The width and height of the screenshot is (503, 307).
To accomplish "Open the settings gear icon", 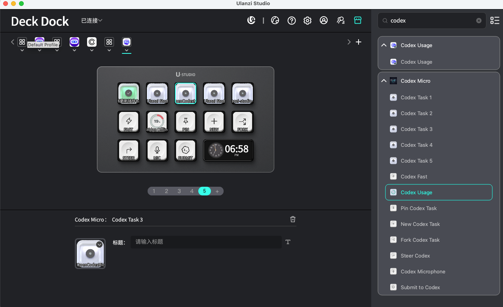I will [x=307, y=21].
